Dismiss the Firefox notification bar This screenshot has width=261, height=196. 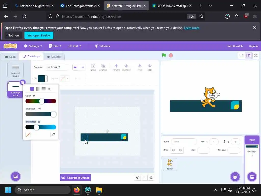click(255, 28)
